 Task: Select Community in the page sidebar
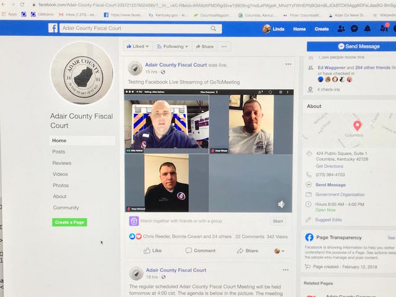[x=66, y=208]
